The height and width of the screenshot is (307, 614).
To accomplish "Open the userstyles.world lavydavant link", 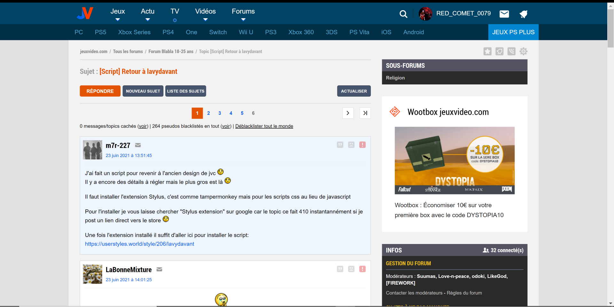I will pyautogui.click(x=139, y=244).
